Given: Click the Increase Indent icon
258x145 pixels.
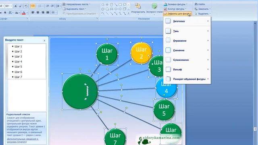Looking at the screenshot, I should click(52, 6).
